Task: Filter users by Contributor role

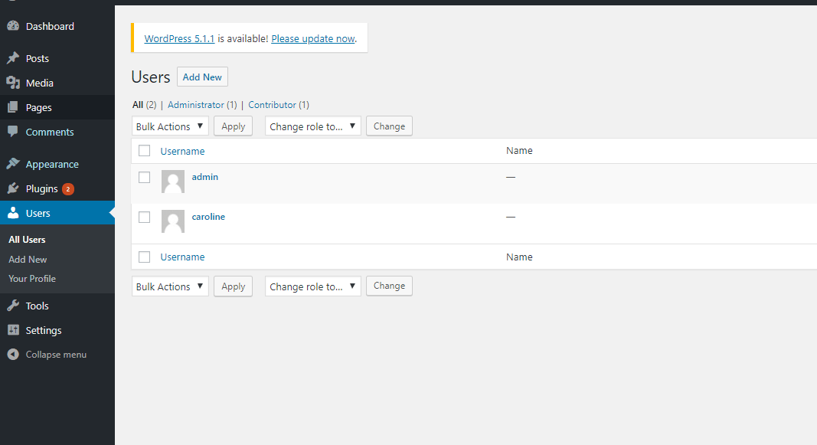Action: point(271,105)
